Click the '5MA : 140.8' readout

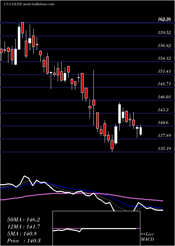click(22, 234)
